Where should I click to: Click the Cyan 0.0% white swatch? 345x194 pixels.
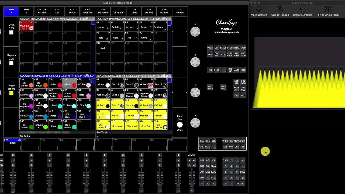11,33
